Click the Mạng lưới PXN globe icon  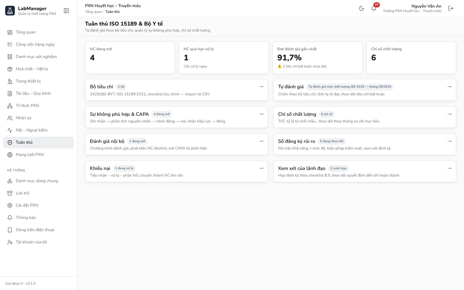(10, 155)
